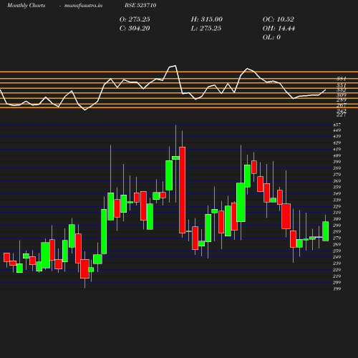This screenshot has width=358, height=358.
Task: Click the "351" label in the indicator panel
Action: 342,85
